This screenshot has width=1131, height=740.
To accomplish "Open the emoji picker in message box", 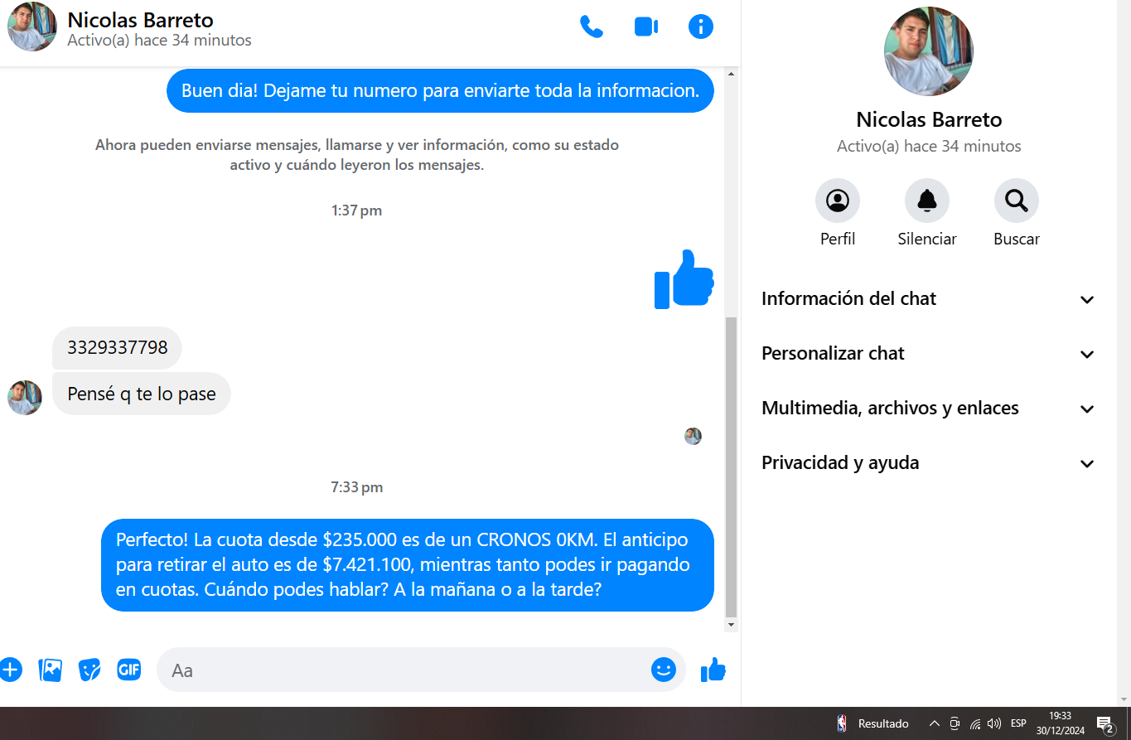I will pos(664,670).
